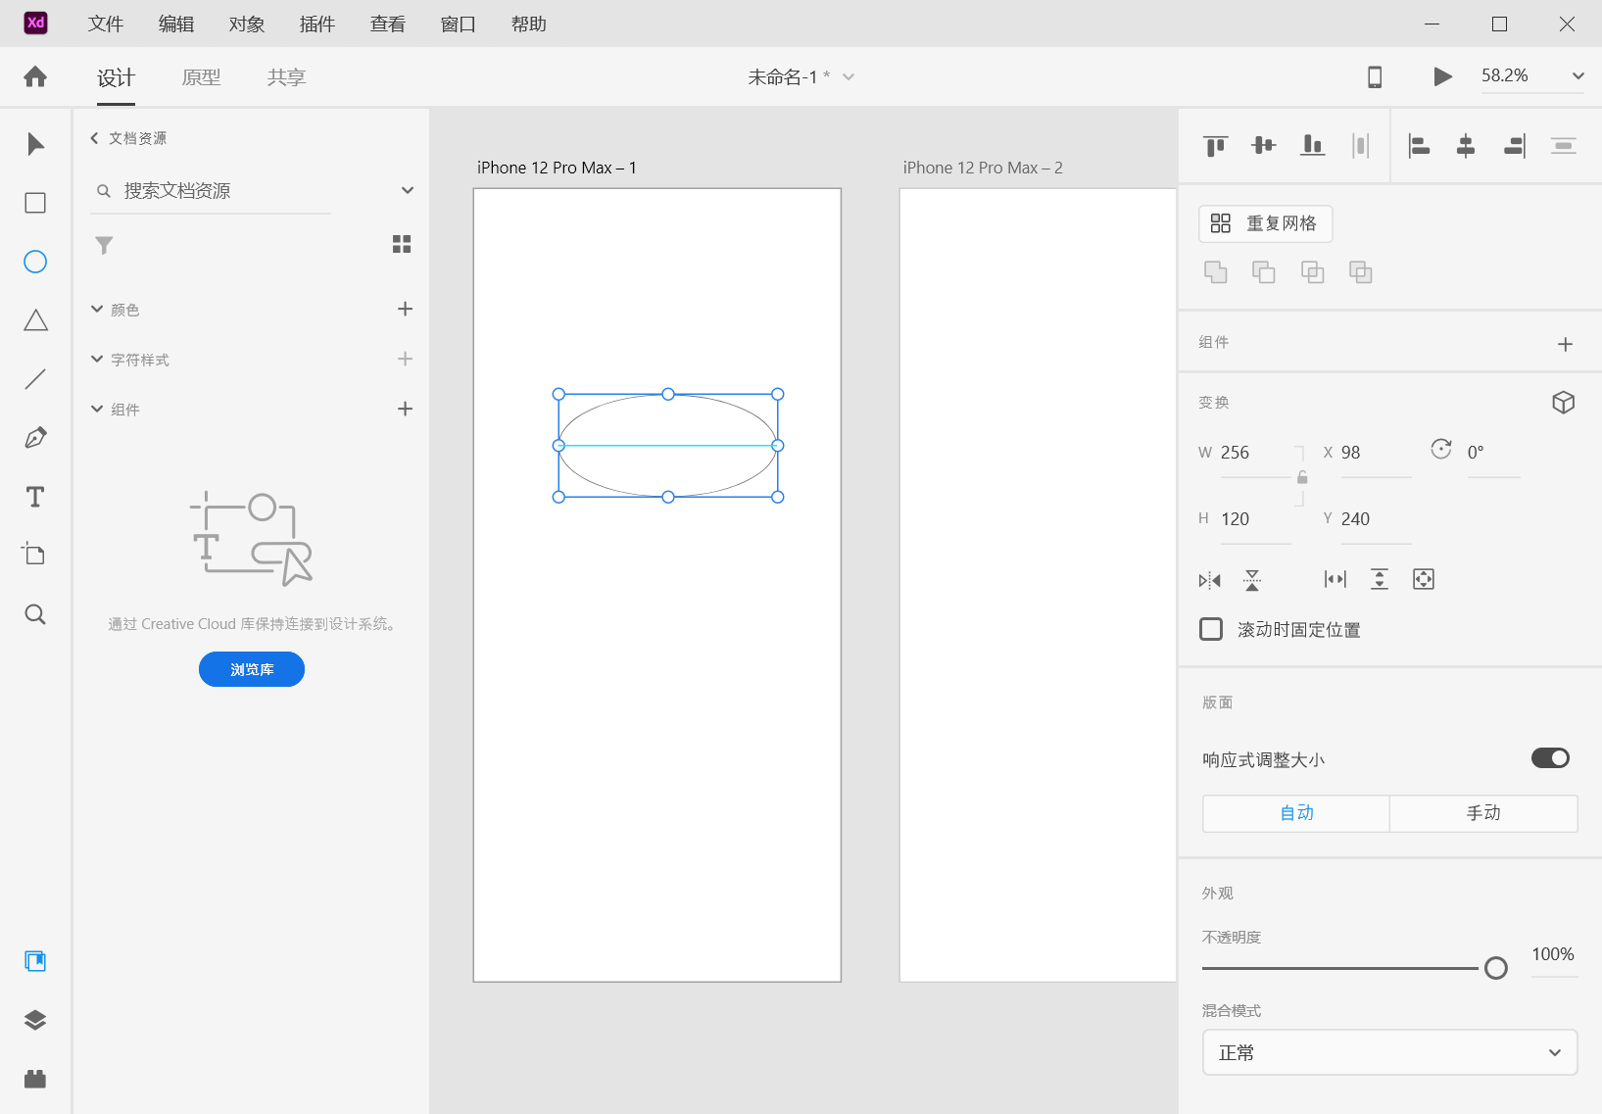The image size is (1602, 1114).
Task: Switch to the 原型 tab
Action: pos(202,76)
